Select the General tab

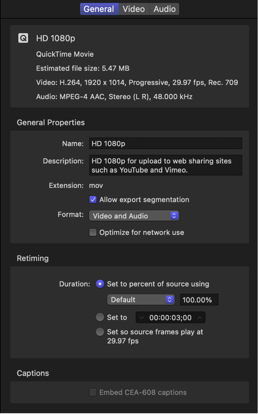coord(99,9)
